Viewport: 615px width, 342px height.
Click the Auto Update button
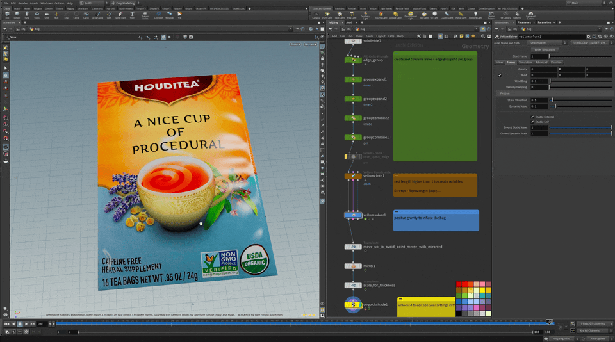(598, 338)
